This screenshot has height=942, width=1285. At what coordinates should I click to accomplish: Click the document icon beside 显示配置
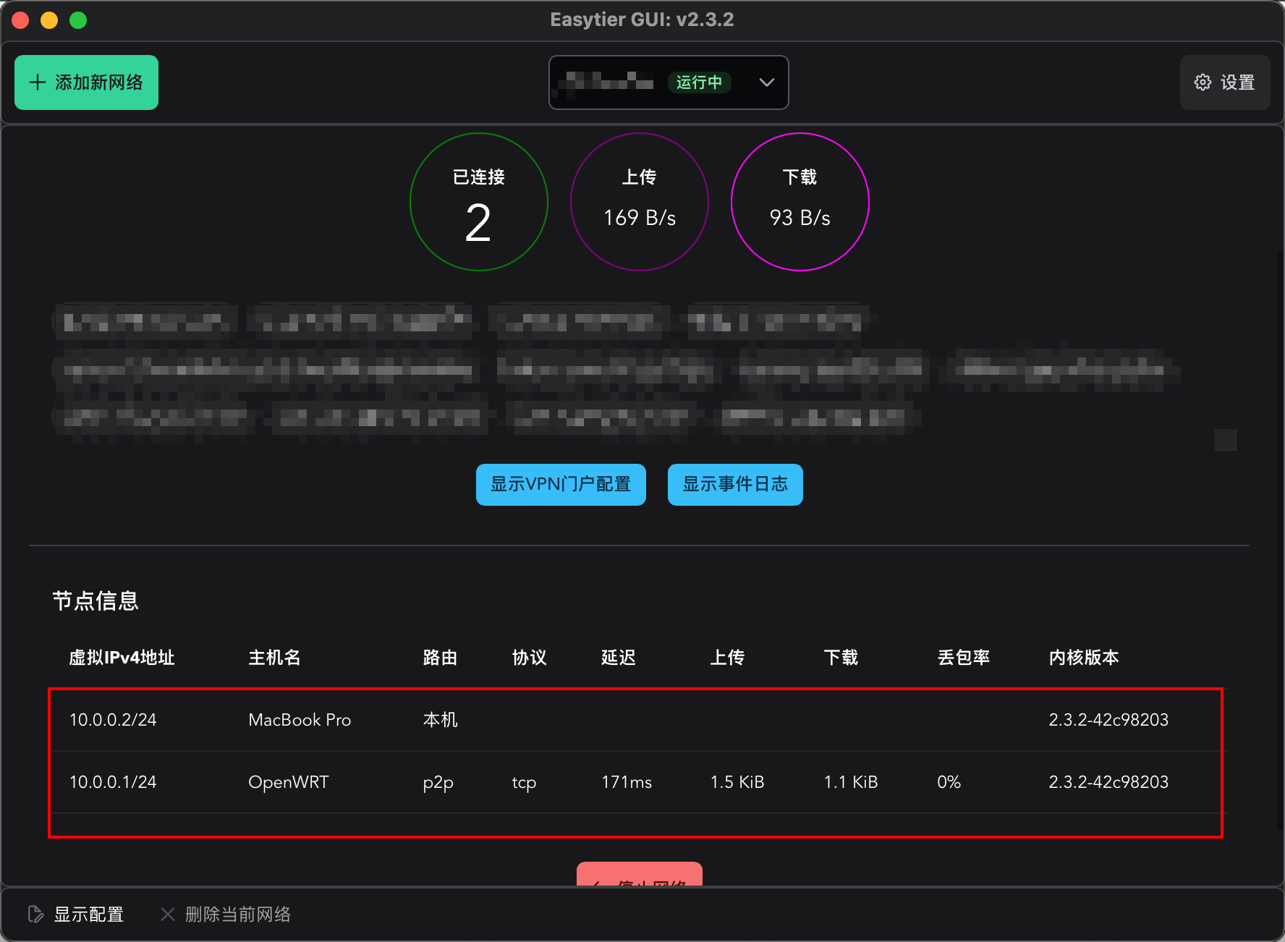35,914
